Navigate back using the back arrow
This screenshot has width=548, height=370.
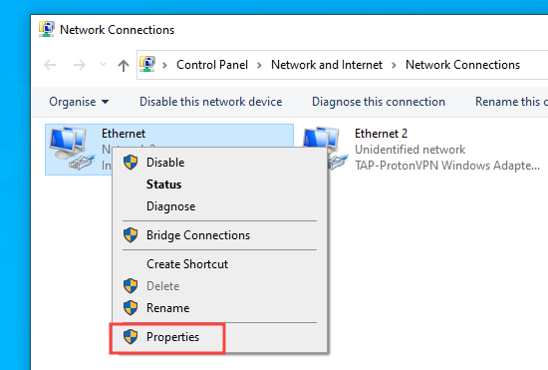coord(50,65)
